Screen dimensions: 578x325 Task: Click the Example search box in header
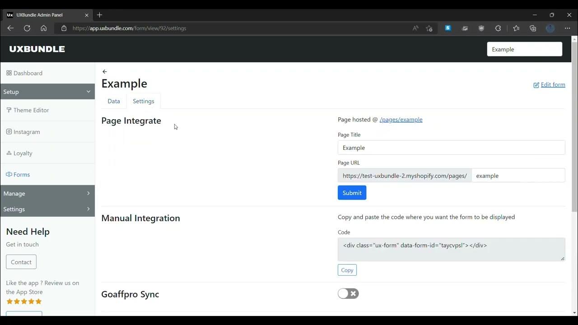(525, 49)
